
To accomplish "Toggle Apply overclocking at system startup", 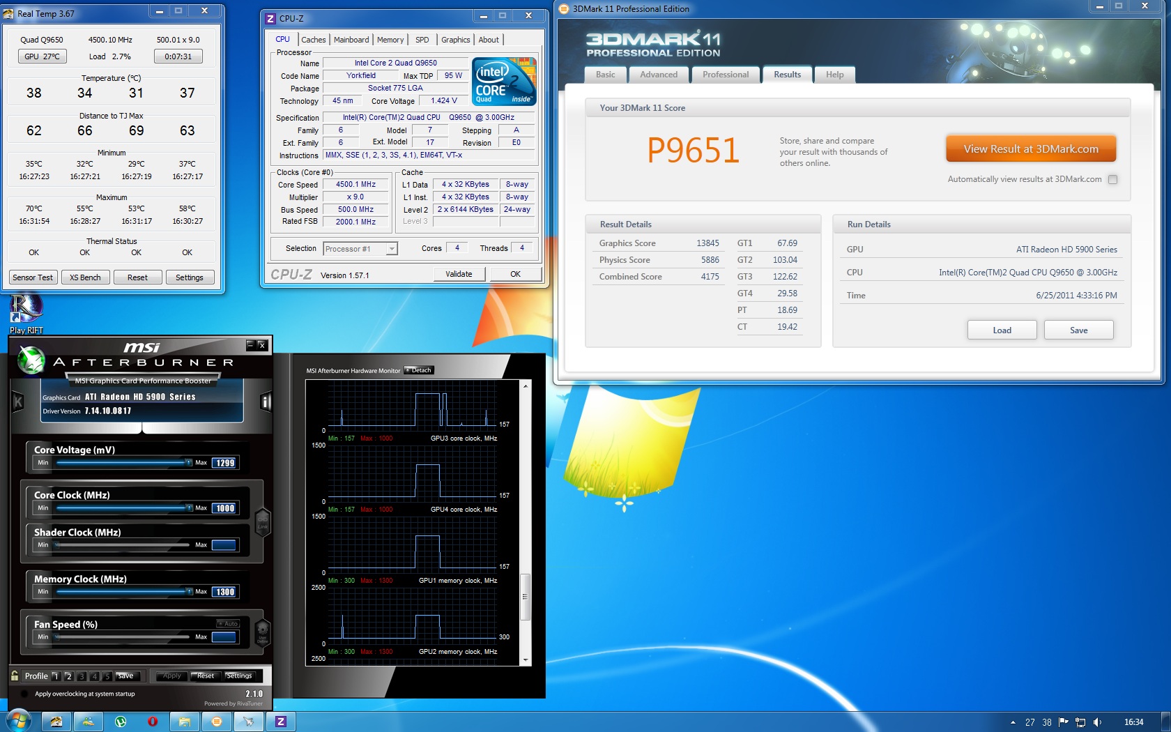I will click(x=25, y=694).
